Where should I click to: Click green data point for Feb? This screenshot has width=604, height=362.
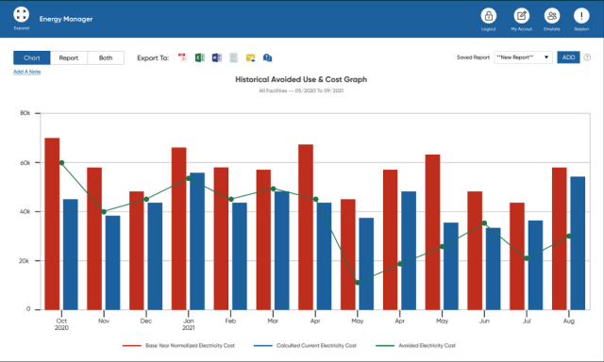[230, 199]
